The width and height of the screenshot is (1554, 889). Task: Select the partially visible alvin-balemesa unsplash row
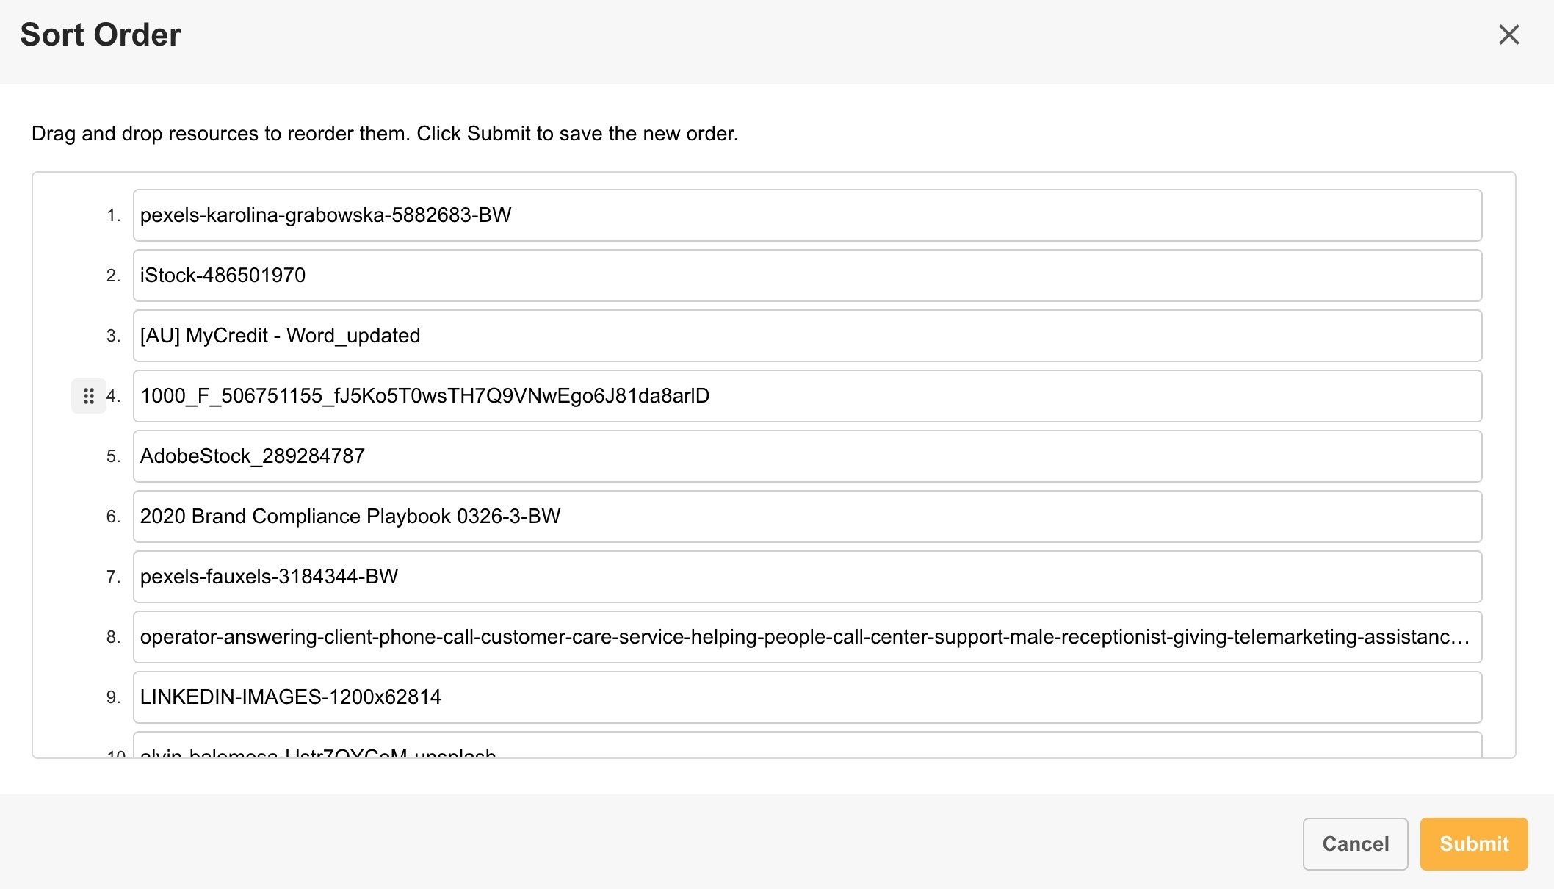(x=806, y=748)
